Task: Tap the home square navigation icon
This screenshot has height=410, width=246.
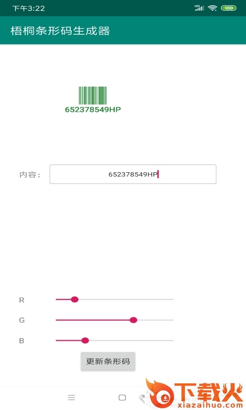Action: [122, 398]
